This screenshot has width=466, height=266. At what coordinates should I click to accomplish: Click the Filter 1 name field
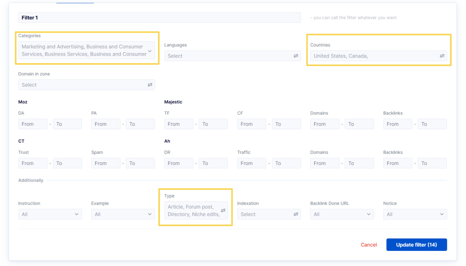pos(160,17)
